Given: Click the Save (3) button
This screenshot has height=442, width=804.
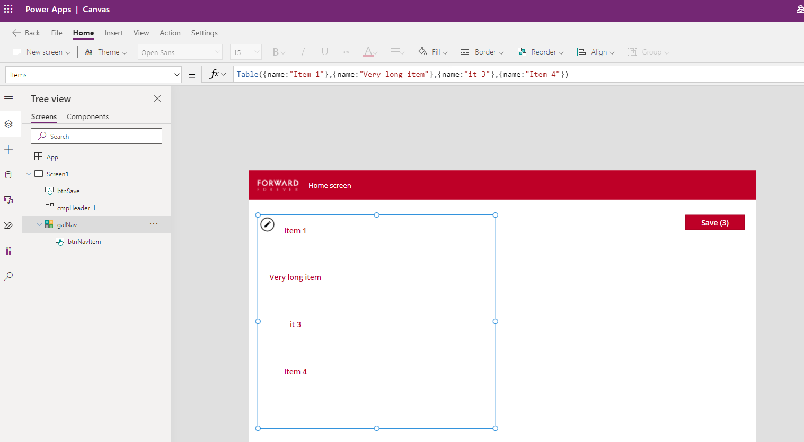Looking at the screenshot, I should tap(714, 223).
